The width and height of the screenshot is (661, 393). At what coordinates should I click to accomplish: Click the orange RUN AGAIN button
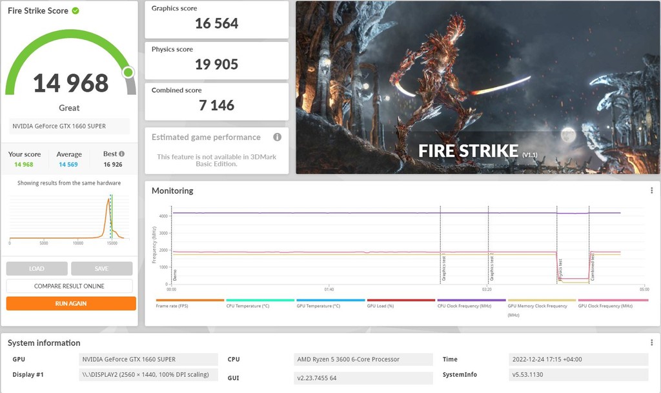pos(71,303)
